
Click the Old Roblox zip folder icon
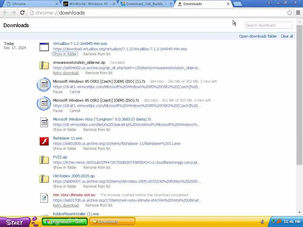pos(44,179)
